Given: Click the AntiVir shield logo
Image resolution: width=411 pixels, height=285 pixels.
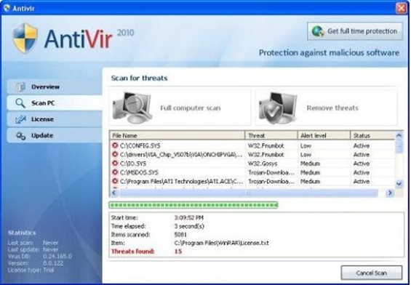Looking at the screenshot, I should (x=25, y=38).
